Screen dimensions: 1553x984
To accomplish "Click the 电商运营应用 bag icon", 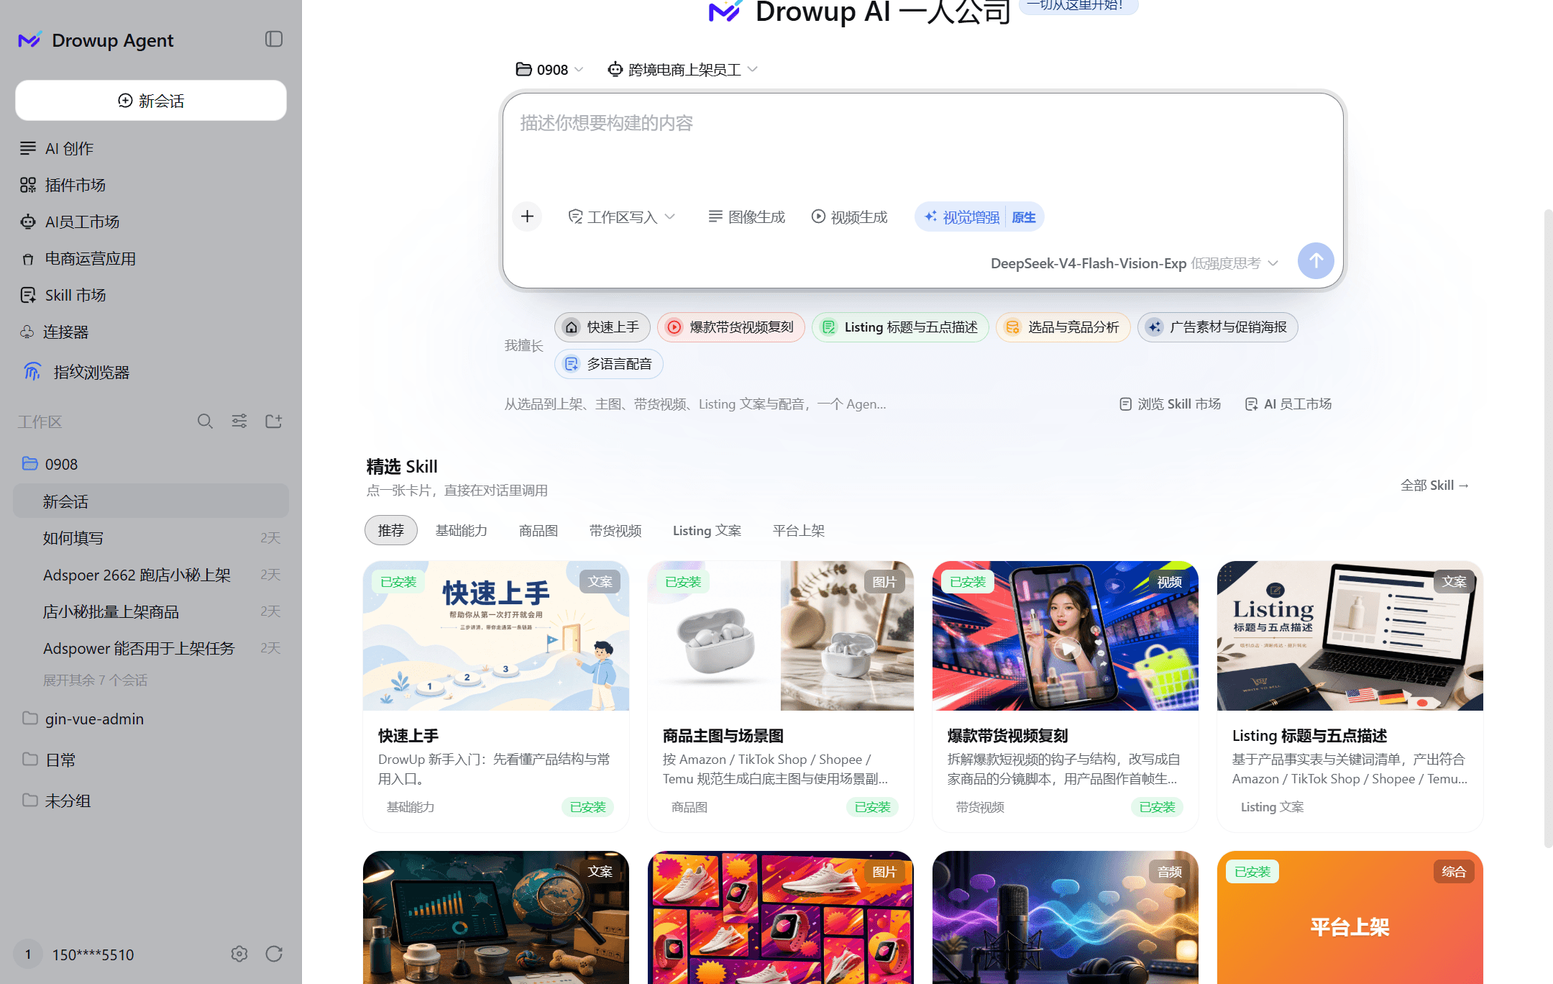I will [x=28, y=259].
